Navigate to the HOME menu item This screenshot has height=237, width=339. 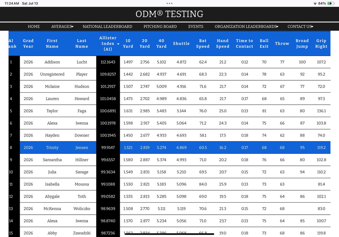tap(34, 27)
